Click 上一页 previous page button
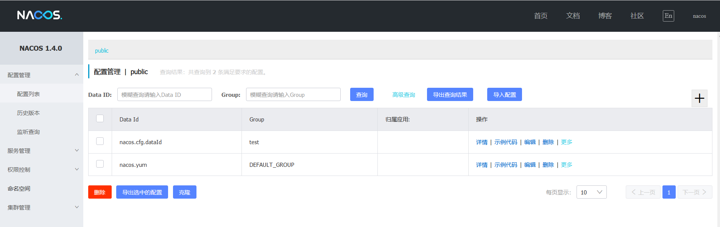Screen dimensions: 720x227 (x=643, y=192)
